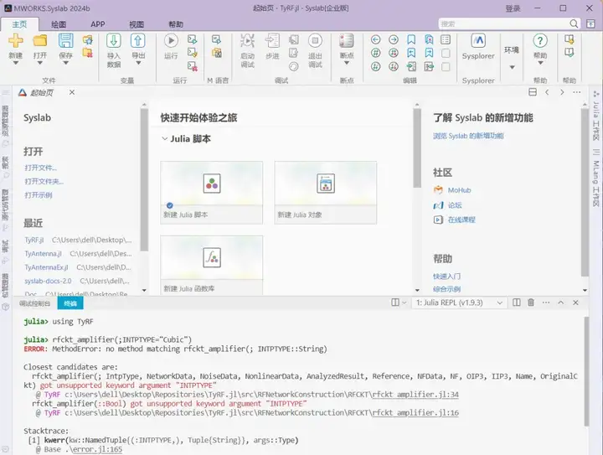Click the split editor layout icon beside 起始页 tab
This screenshot has height=455, width=603.
point(533,92)
